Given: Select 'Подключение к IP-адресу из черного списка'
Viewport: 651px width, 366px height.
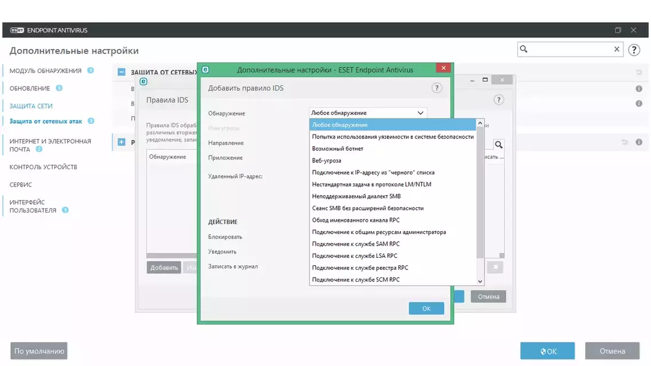Looking at the screenshot, I should coord(393,172).
